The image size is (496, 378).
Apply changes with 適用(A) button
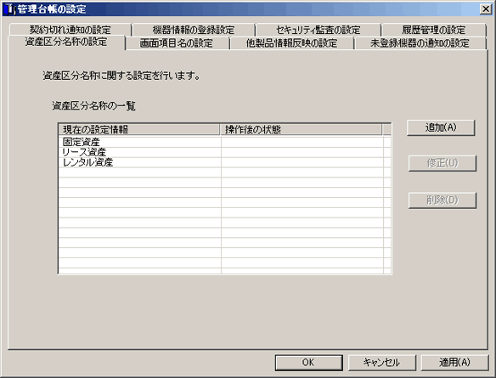point(454,363)
